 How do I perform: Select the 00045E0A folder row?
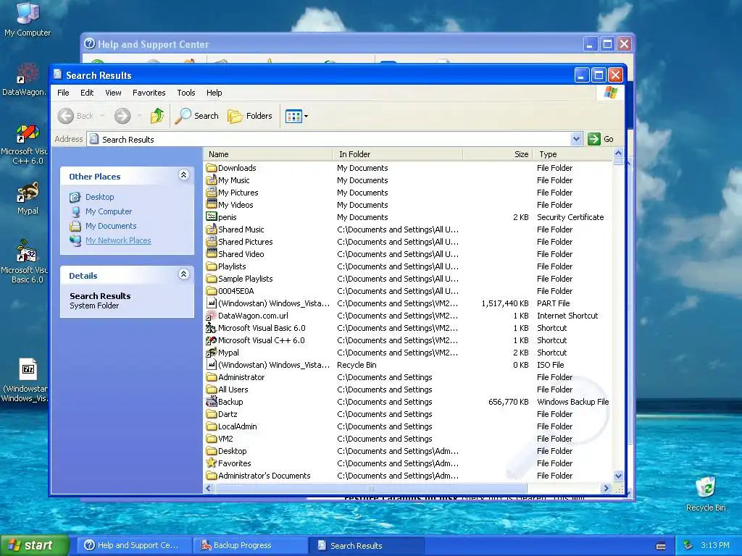pyautogui.click(x=409, y=291)
